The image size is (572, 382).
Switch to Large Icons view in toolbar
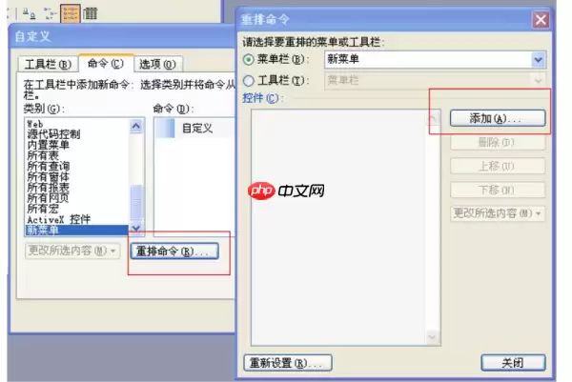tap(30, 14)
